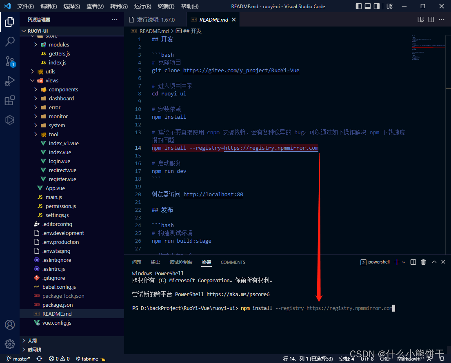This screenshot has width=451, height=363.
Task: Open the hexagonal extension view in activity bar
Action: [x=9, y=120]
